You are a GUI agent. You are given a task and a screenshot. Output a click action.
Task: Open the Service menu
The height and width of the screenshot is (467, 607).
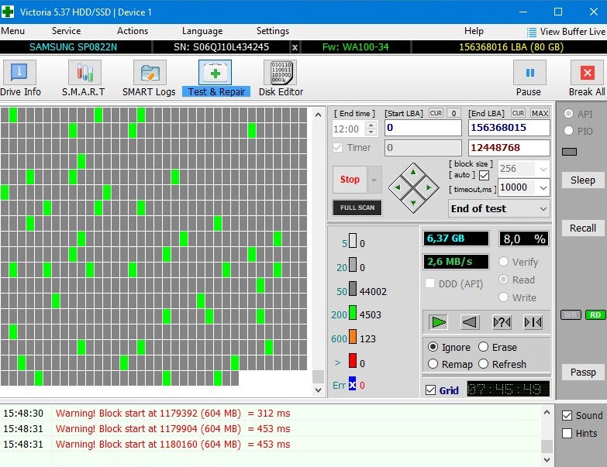coord(66,31)
